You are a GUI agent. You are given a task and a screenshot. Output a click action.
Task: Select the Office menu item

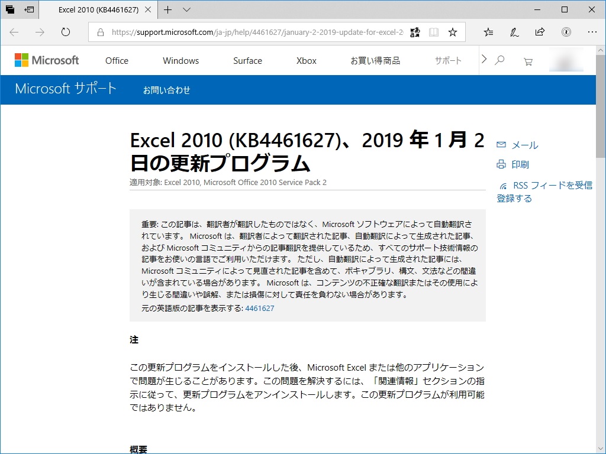pos(116,60)
